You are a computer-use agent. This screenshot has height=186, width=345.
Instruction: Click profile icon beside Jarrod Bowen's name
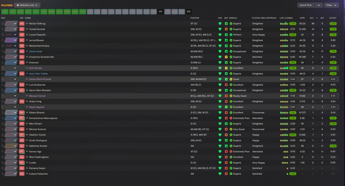pyautogui.click(x=27, y=40)
